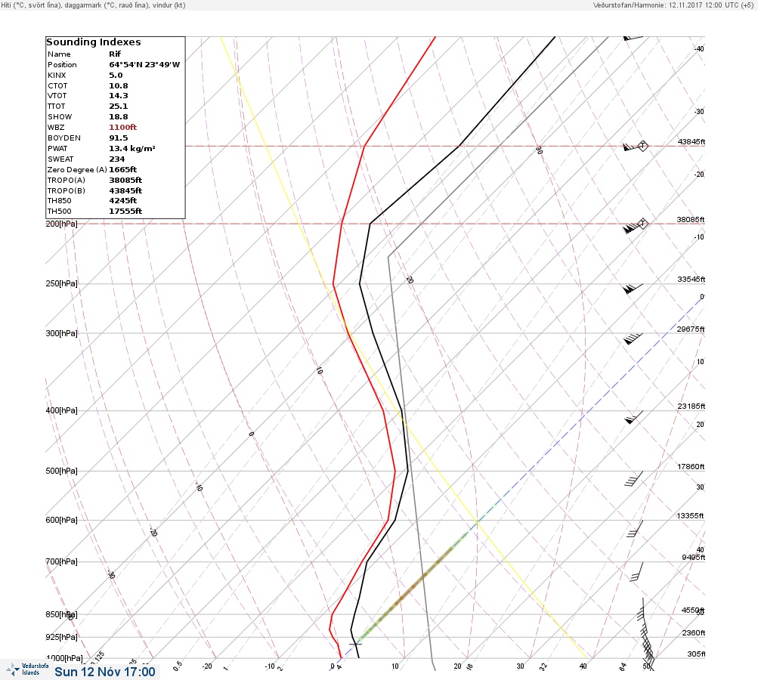This screenshot has width=758, height=680.
Task: Click the 13355ft height label
Action: [690, 516]
